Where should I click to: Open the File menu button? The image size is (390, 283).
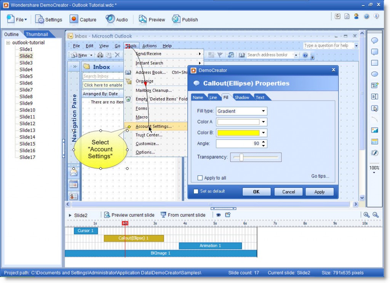(x=17, y=19)
